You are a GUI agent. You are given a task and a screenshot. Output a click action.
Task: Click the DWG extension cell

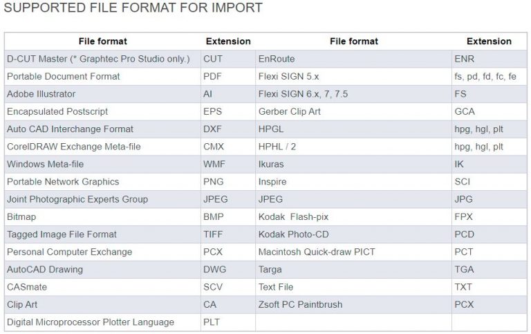point(214,270)
